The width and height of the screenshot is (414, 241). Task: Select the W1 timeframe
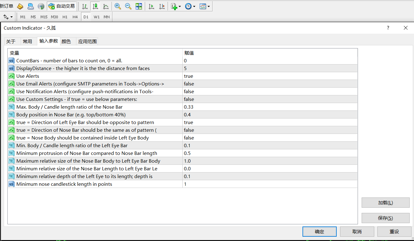(97, 17)
